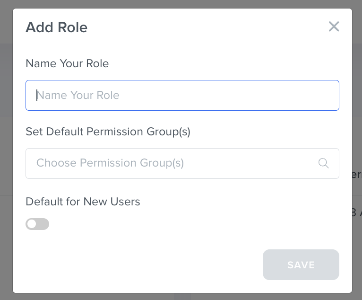The height and width of the screenshot is (300, 362).
Task: Switch on the toggle below Default for New Users
Action: [37, 224]
